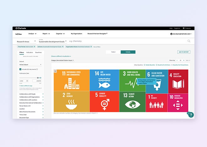Click the Publication Date range slider handle
The image size is (207, 147).
coord(38,78)
